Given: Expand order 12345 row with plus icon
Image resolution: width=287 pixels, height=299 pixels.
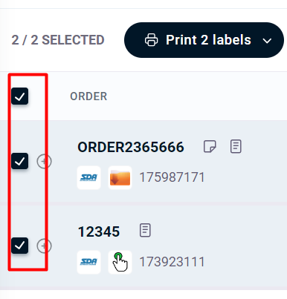Looking at the screenshot, I should click(44, 246).
